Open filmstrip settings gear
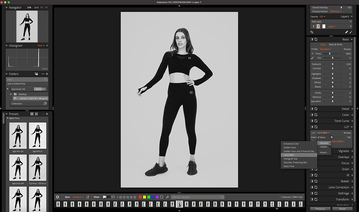This screenshot has height=212, width=359. tap(58, 197)
